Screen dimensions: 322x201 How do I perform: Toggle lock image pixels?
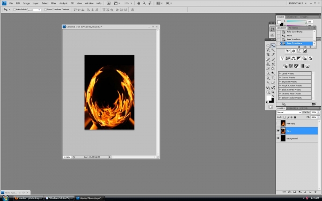(x=288, y=117)
